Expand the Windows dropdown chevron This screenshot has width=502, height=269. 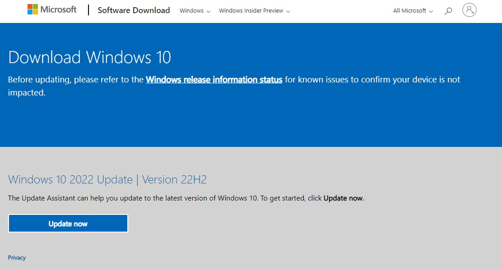(x=208, y=11)
